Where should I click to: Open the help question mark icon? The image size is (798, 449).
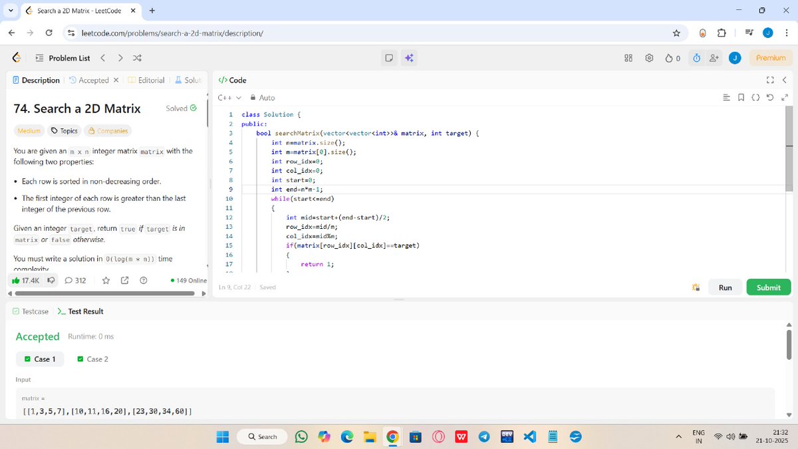tap(143, 281)
